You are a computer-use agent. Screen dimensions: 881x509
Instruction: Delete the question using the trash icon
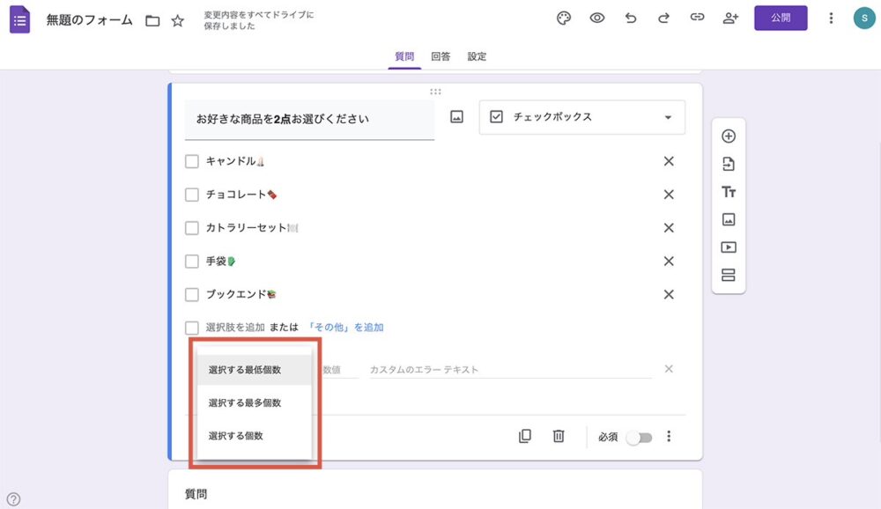click(559, 436)
